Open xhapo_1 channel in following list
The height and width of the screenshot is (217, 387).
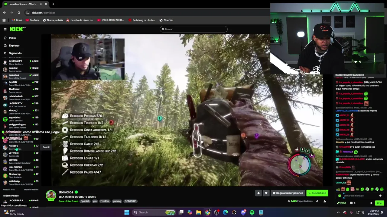click(x=21, y=112)
